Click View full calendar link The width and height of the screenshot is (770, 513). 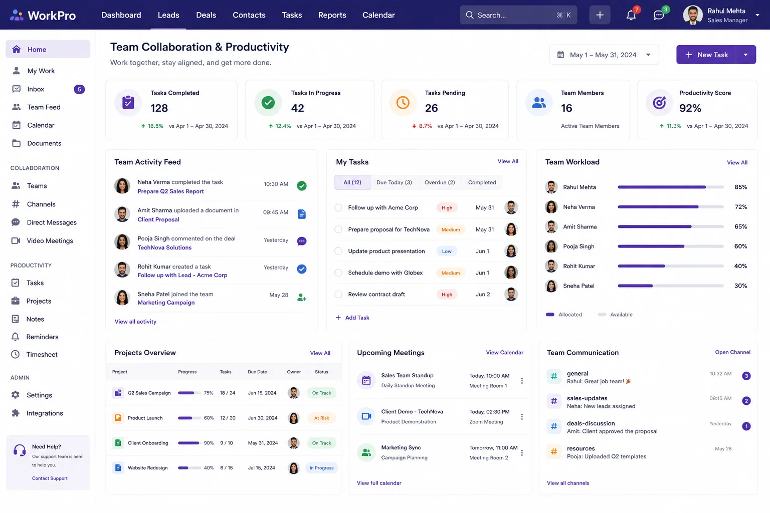[379, 483]
